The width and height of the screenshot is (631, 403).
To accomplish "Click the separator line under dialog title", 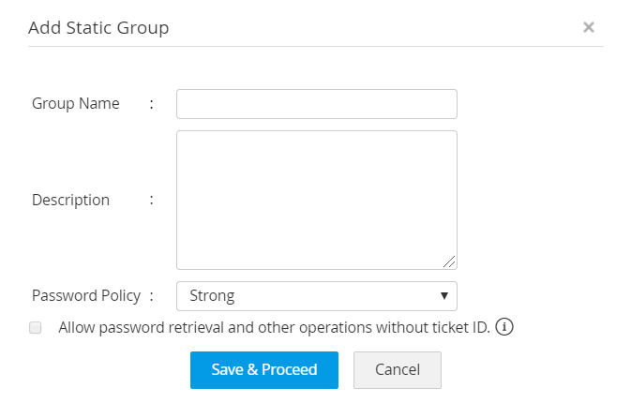I will coord(315,46).
